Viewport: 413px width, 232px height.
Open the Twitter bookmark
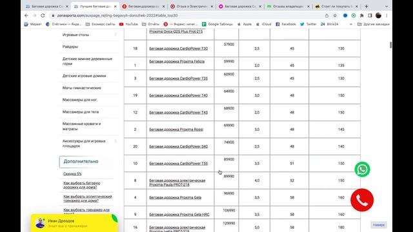(x=308, y=24)
